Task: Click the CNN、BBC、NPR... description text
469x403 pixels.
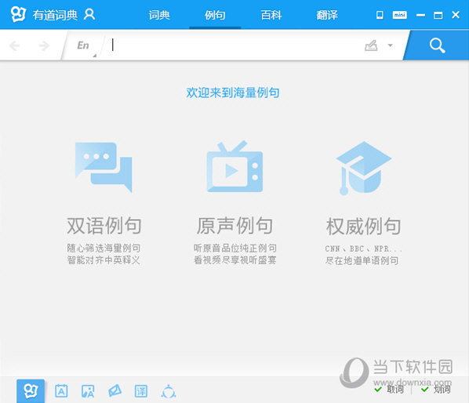Action: pos(363,249)
